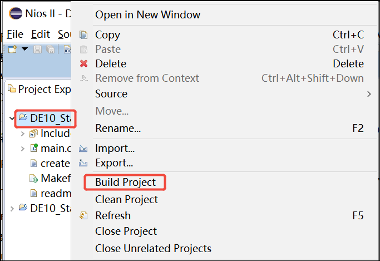Image resolution: width=380 pixels, height=261 pixels.
Task: Expand the main.c tree node
Action: [x=22, y=149]
